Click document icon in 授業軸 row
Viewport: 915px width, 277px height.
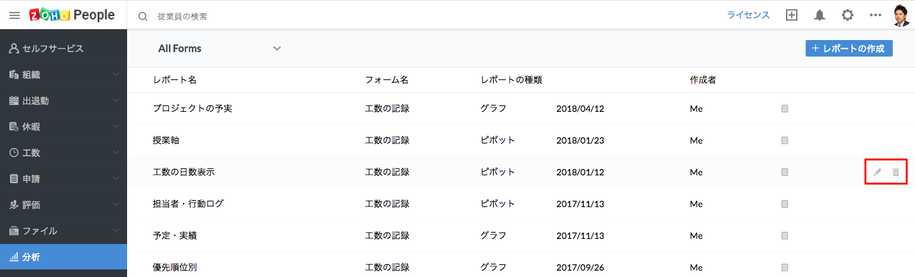[x=785, y=140]
